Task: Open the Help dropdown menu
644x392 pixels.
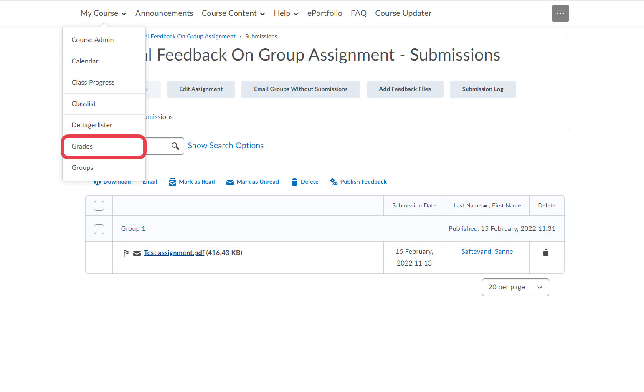Action: (286, 13)
